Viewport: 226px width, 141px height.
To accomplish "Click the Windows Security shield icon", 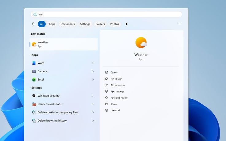I will [34, 96].
